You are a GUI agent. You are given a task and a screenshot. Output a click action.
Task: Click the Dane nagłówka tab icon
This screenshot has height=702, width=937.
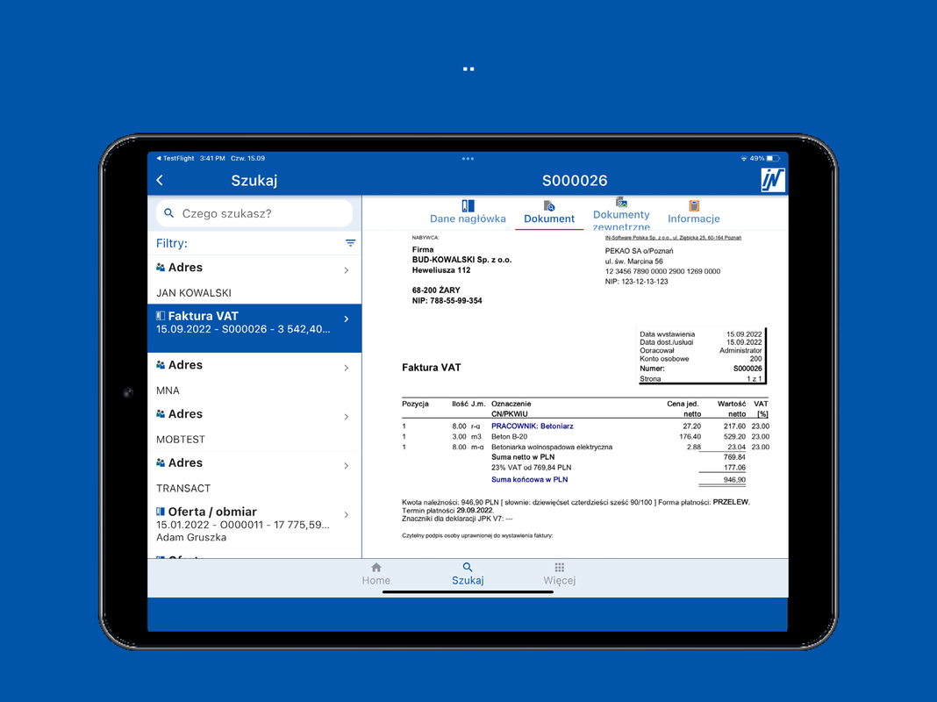coord(468,205)
